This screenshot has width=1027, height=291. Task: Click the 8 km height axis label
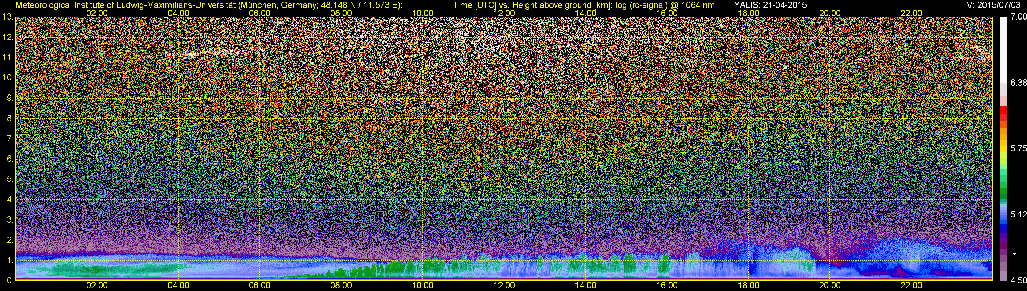coord(10,118)
